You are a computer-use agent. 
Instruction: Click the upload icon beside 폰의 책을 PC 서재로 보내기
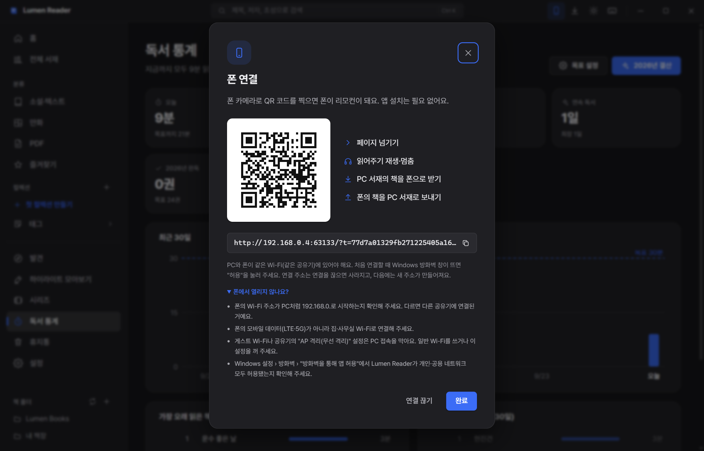point(348,197)
